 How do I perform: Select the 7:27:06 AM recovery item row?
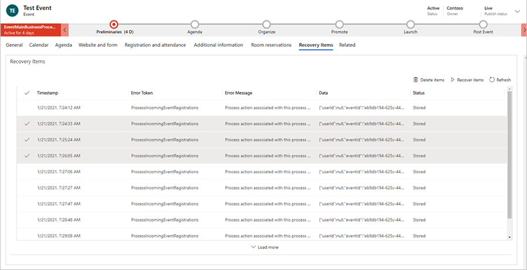tap(176, 172)
